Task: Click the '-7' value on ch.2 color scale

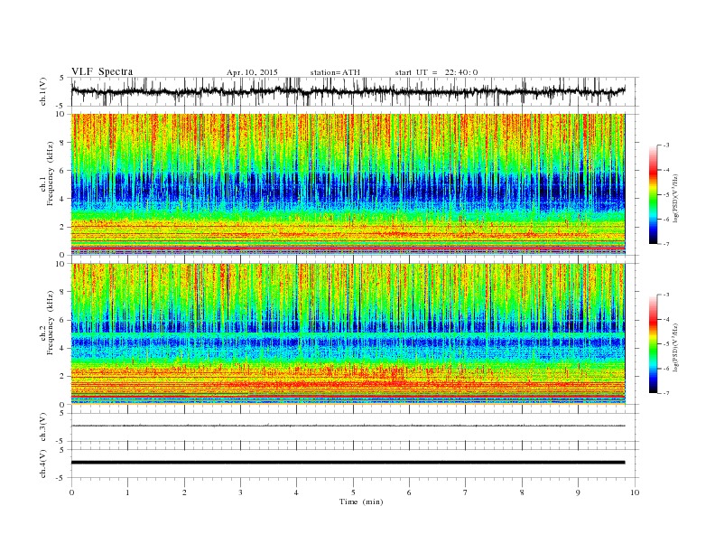Action: [x=665, y=393]
